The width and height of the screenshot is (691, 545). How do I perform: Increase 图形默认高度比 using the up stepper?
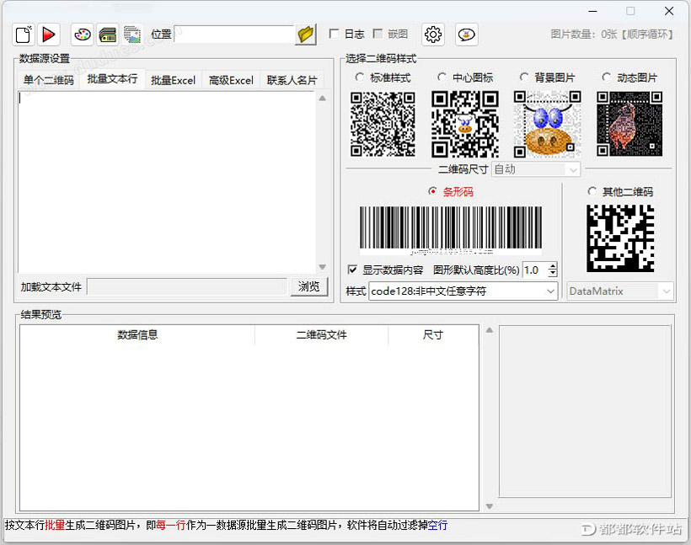coord(552,265)
